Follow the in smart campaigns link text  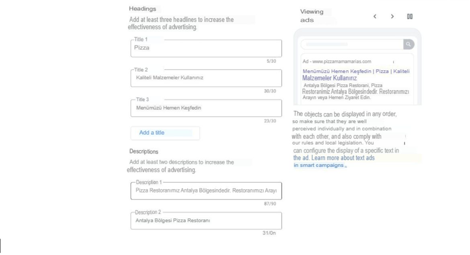tap(320, 165)
